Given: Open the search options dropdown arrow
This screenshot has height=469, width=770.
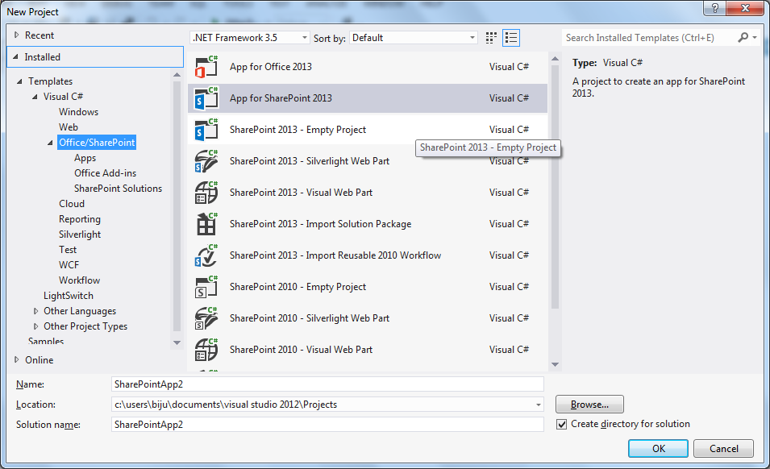Looking at the screenshot, I should (755, 37).
